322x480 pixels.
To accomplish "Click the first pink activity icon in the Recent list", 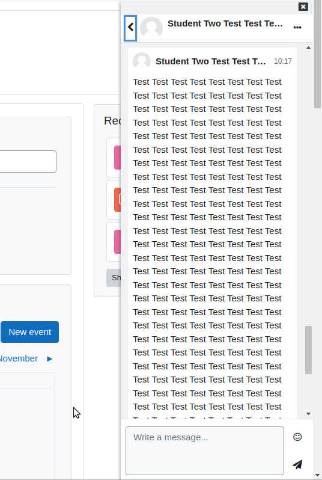I will [x=117, y=158].
